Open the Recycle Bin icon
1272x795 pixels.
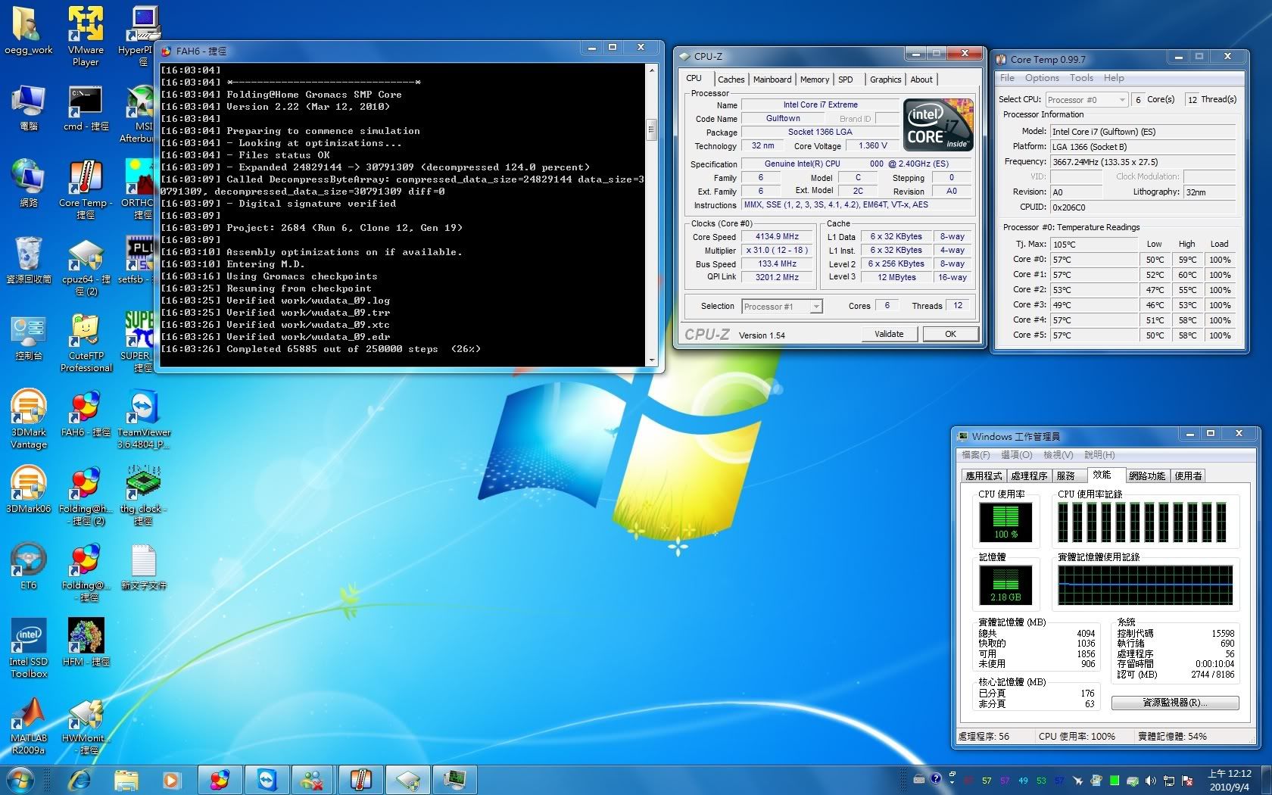tap(29, 260)
